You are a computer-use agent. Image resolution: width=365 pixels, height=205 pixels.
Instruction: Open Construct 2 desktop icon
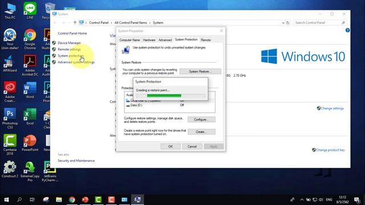[x=10, y=169]
